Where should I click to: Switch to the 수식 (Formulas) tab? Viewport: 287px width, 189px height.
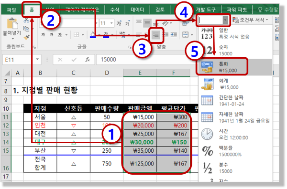pyautogui.click(x=115, y=10)
